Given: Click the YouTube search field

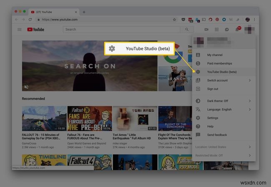Looking at the screenshot, I should [121, 29].
